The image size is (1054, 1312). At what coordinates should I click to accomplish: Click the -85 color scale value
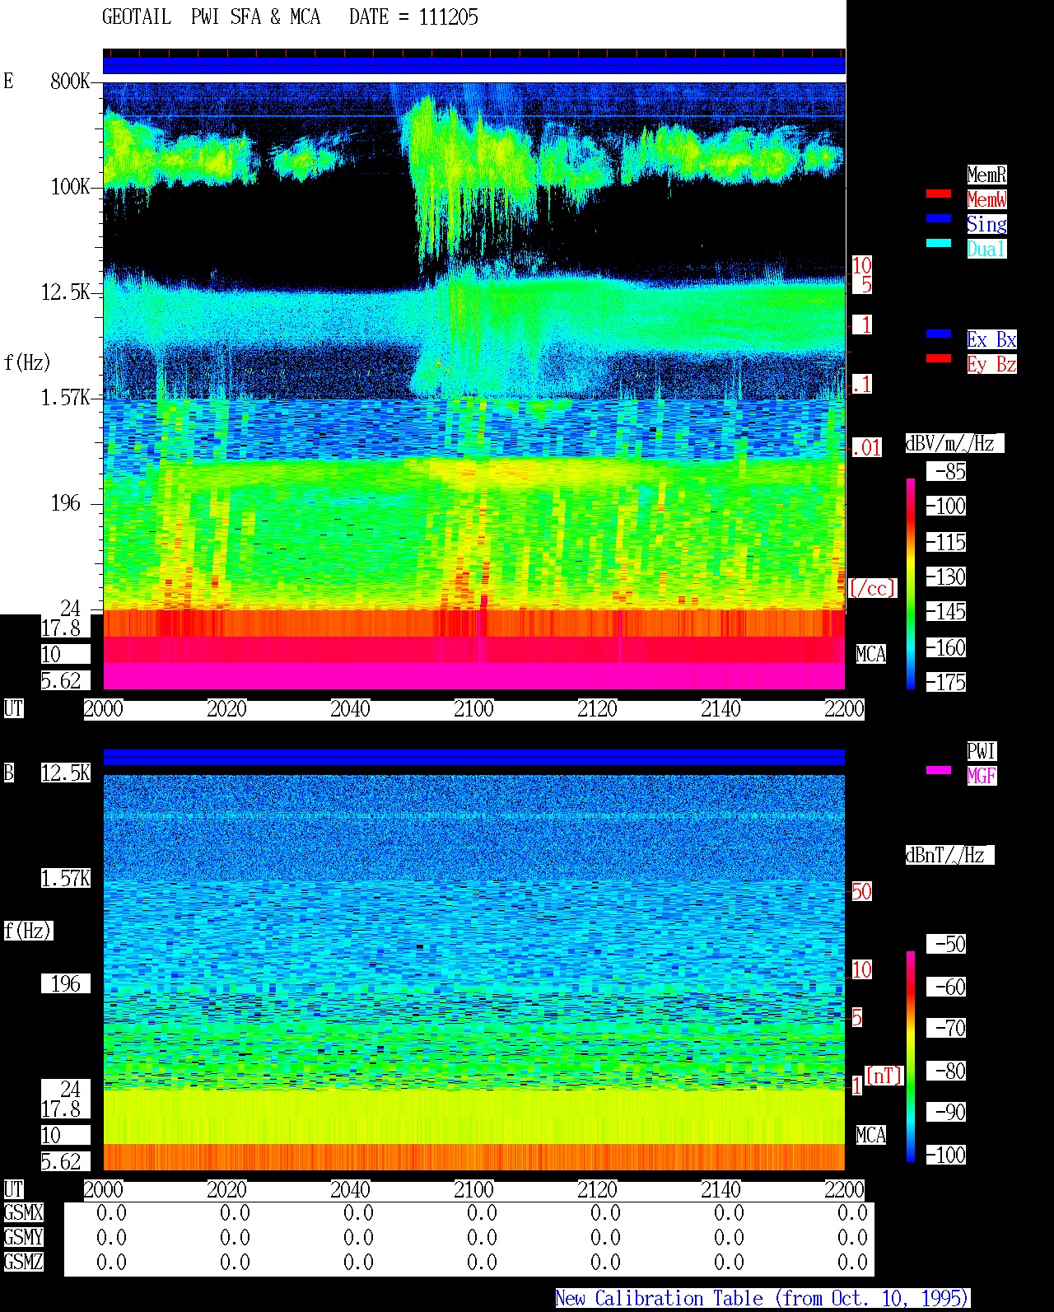(x=946, y=472)
